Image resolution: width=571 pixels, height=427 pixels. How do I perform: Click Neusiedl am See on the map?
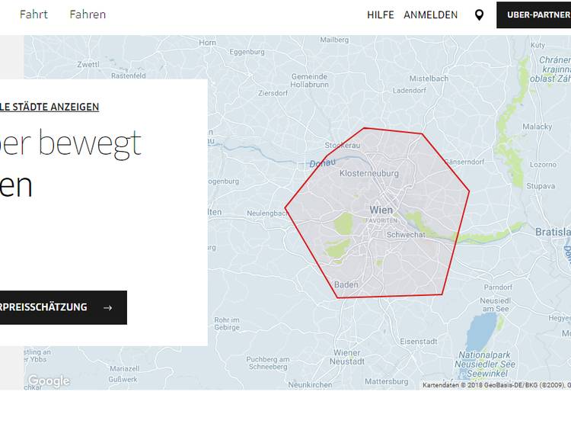pyautogui.click(x=496, y=304)
